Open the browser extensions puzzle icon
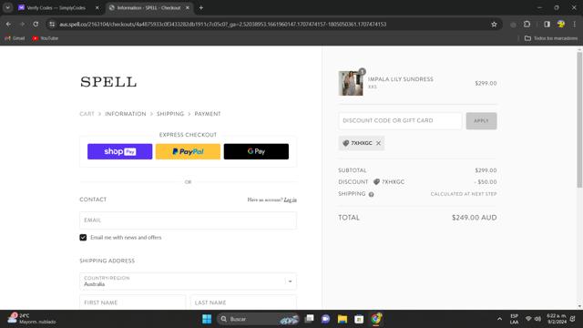 (x=527, y=25)
